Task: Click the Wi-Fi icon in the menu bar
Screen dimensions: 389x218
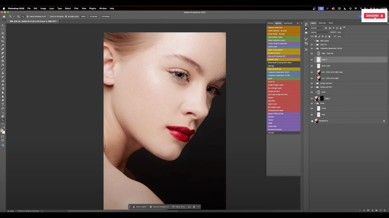Action: pyautogui.click(x=356, y=8)
